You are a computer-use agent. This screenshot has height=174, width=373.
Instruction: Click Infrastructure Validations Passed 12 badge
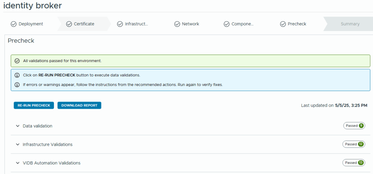tap(353, 144)
